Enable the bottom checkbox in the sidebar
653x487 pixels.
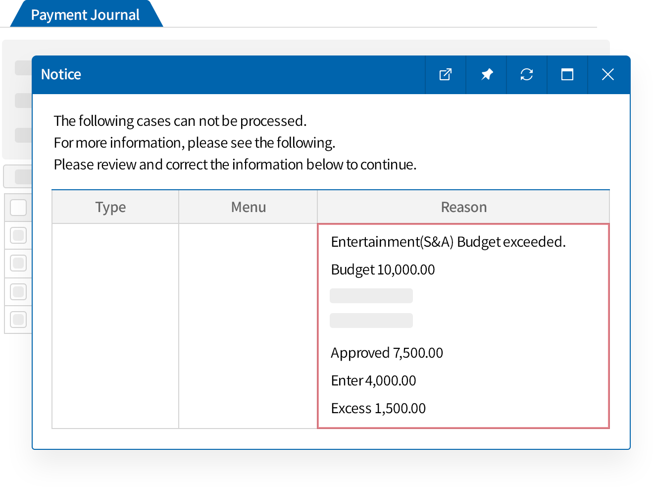(18, 319)
